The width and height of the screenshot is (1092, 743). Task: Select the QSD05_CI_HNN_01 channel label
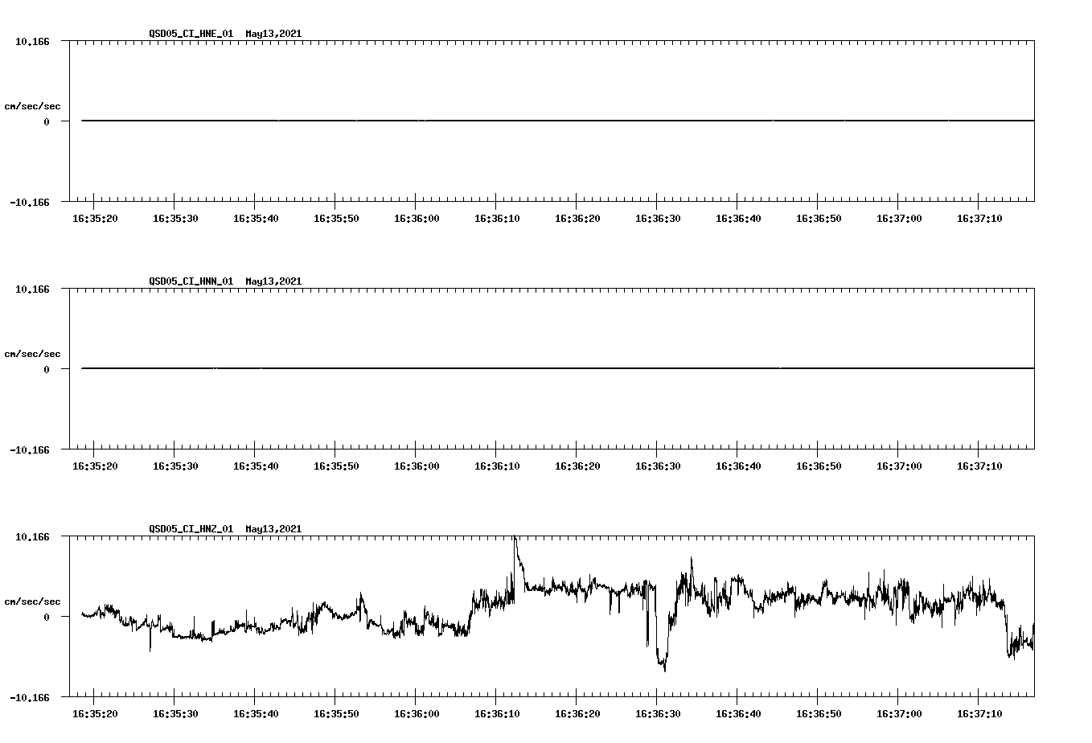pos(190,281)
